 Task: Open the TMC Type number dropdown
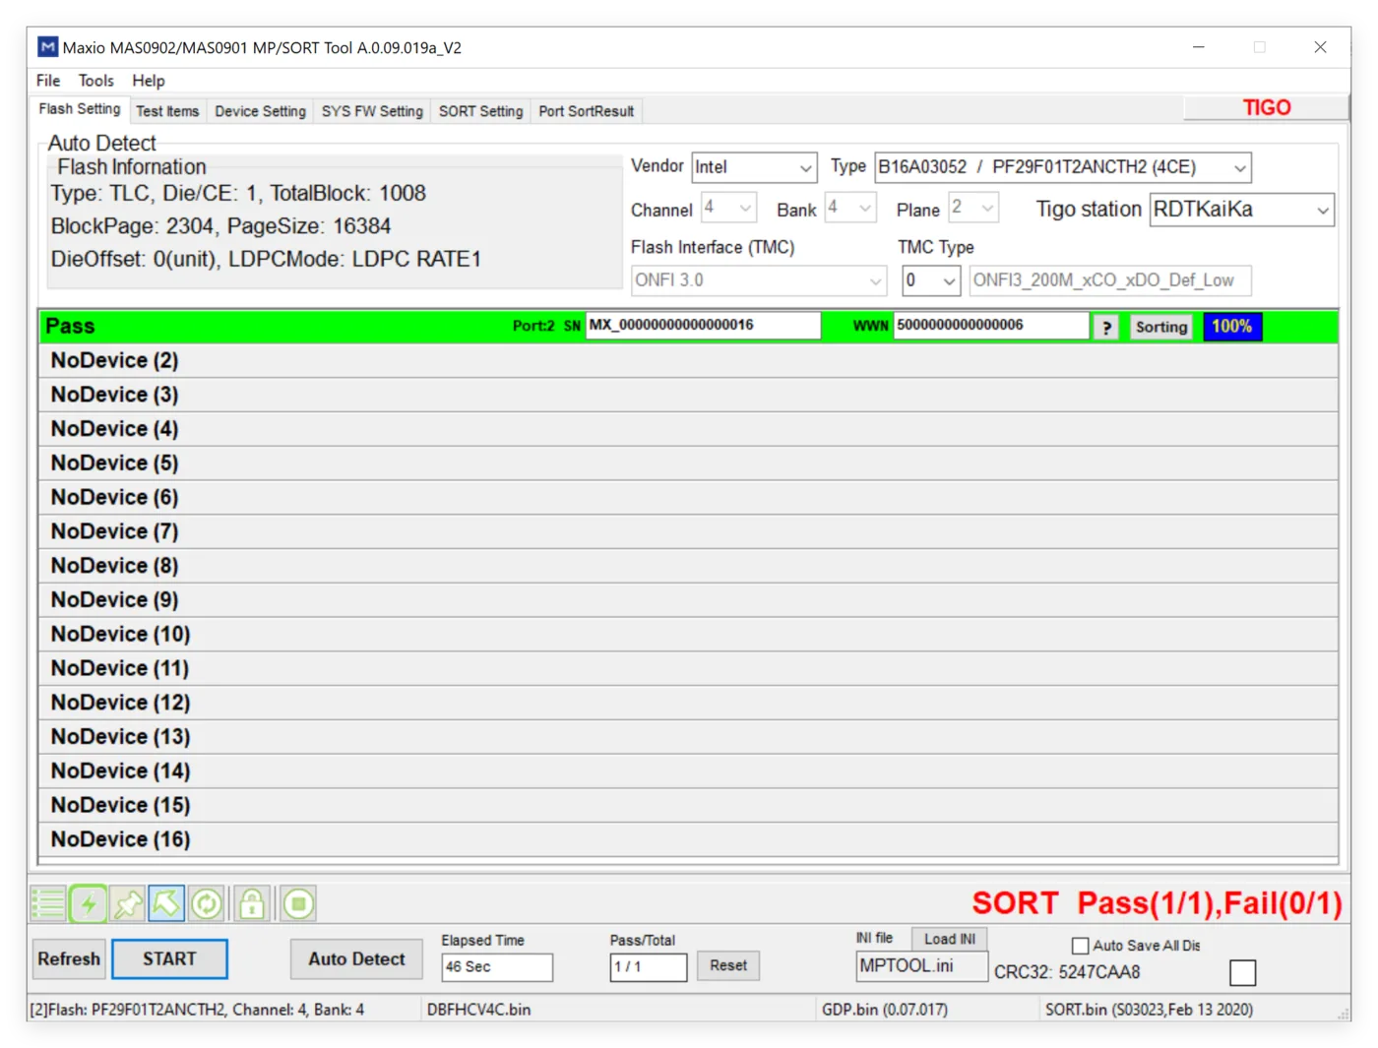point(931,280)
